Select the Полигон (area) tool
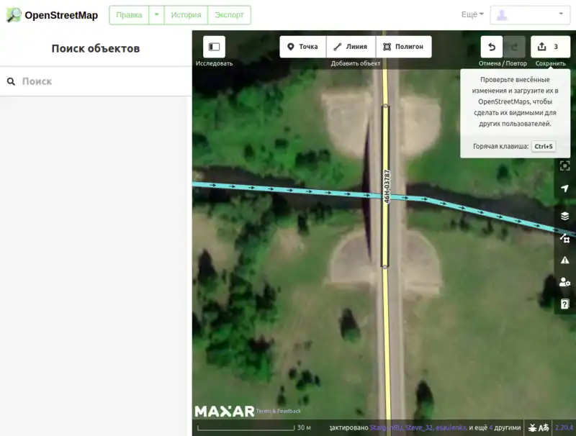The width and height of the screenshot is (576, 436). (403, 47)
